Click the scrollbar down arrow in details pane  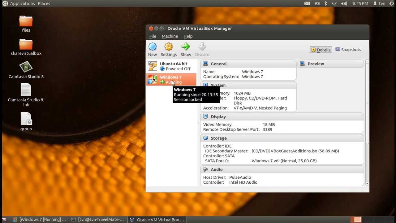coord(367,183)
